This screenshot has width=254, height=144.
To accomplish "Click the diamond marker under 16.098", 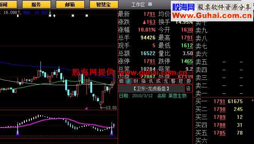I will pyautogui.click(x=18, y=16).
